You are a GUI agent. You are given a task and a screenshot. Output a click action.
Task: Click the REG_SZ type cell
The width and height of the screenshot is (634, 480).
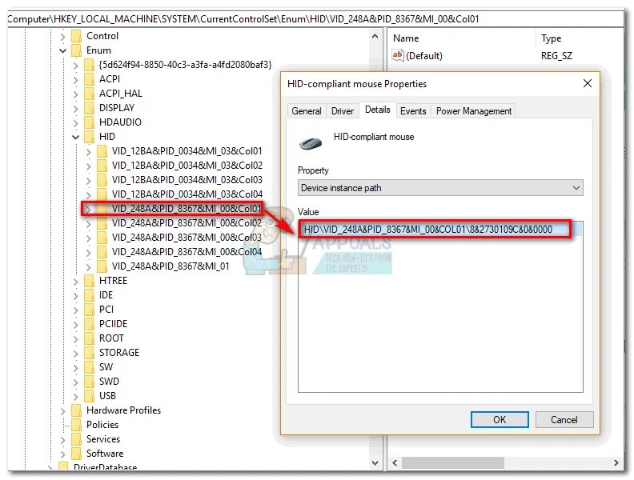pos(556,56)
